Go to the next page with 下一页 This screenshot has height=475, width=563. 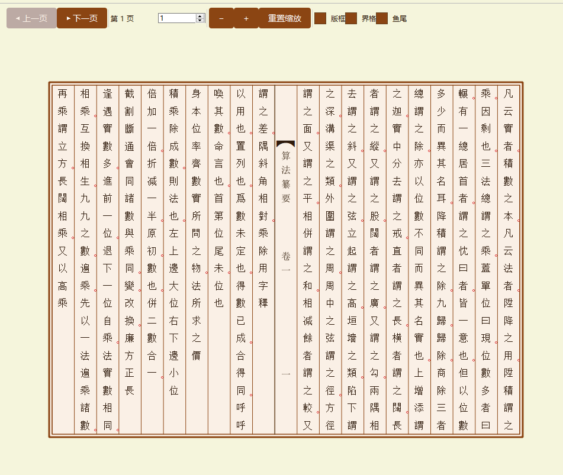82,18
